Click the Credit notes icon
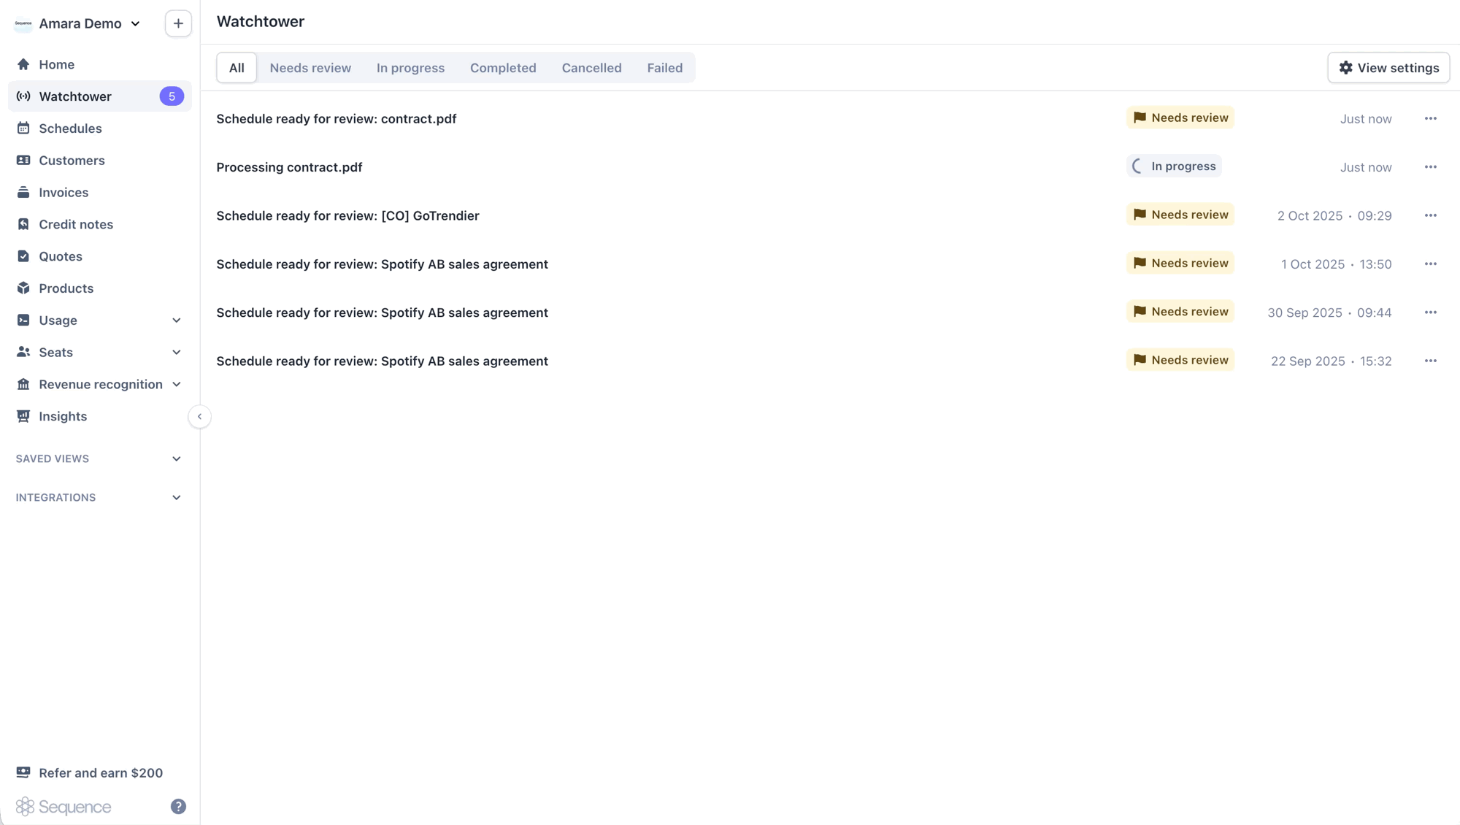Image resolution: width=1460 pixels, height=825 pixels. [23, 224]
